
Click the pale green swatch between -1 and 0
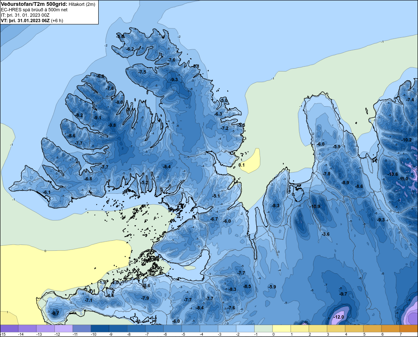263,329
